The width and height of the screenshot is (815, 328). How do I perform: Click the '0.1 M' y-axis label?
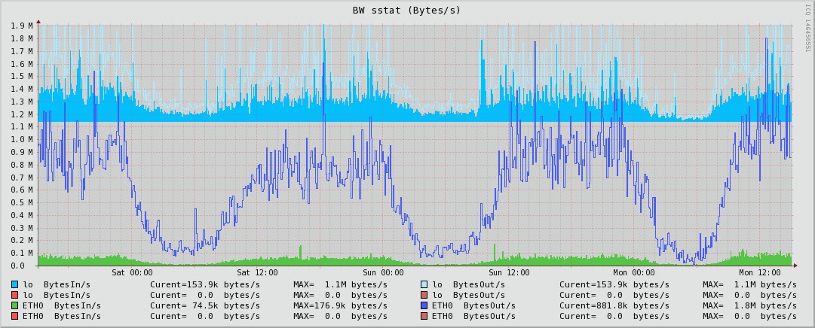[21, 254]
